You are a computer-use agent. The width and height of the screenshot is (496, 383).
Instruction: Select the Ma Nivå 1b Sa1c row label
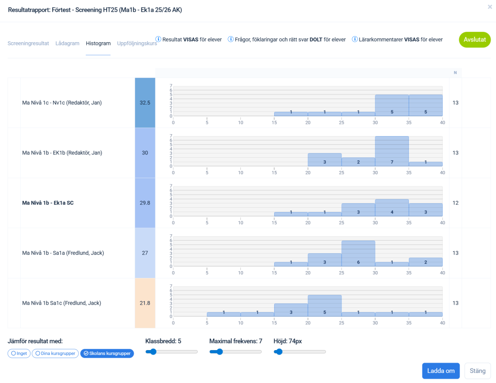coord(62,303)
